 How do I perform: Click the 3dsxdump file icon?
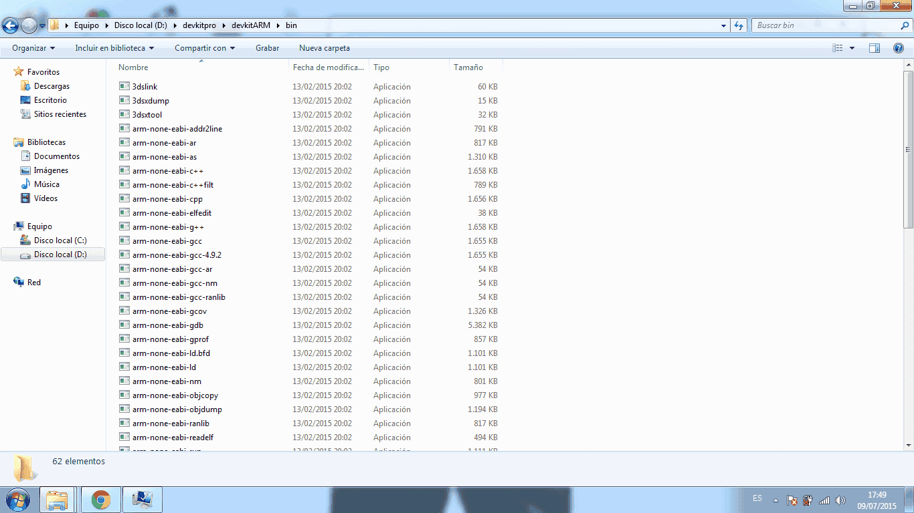point(124,100)
